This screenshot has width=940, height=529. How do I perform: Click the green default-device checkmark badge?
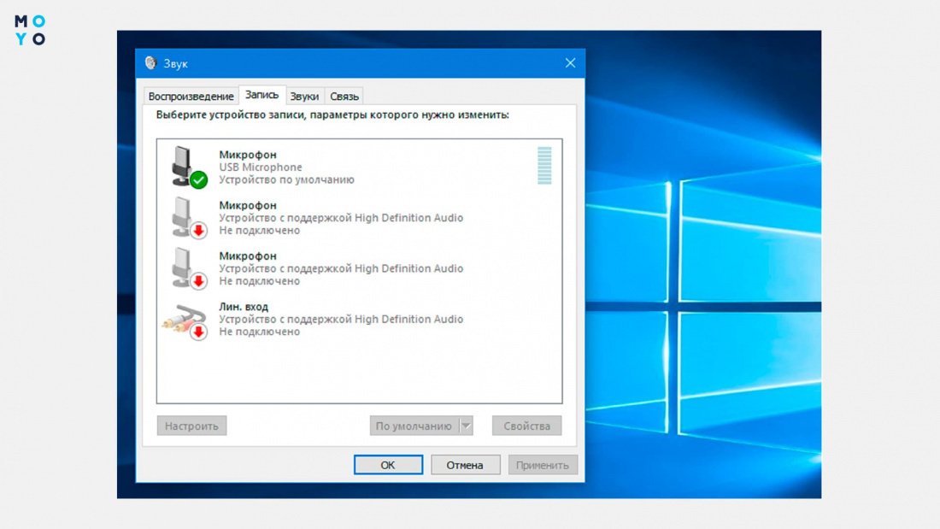(198, 179)
